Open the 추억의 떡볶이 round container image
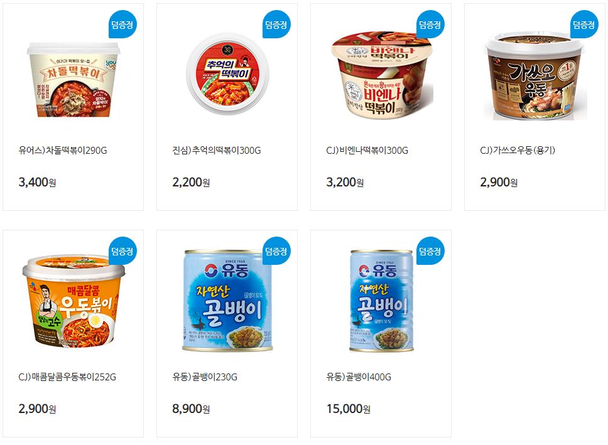This screenshot has height=445, width=608. (227, 74)
